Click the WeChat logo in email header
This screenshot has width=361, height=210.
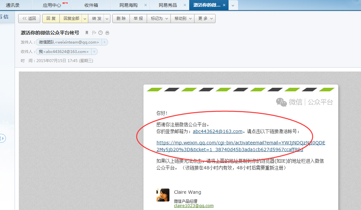281,102
